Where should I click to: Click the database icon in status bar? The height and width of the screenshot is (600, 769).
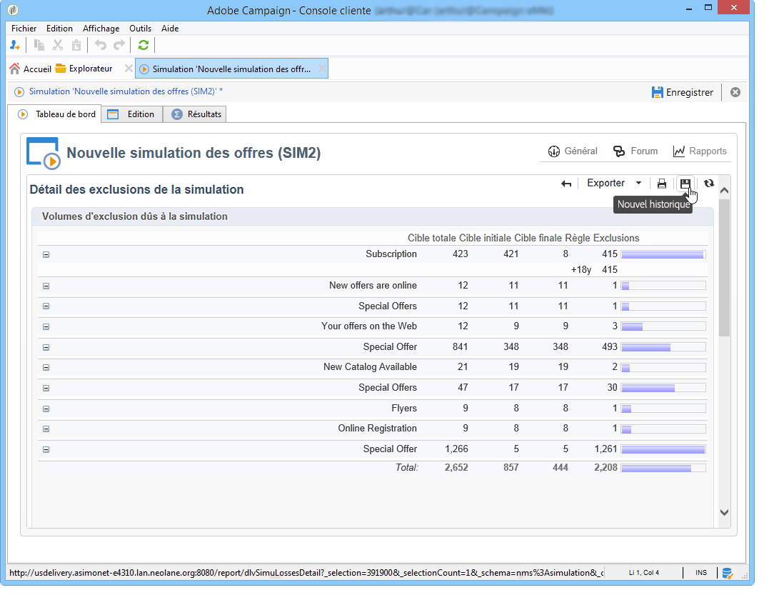coord(728,573)
